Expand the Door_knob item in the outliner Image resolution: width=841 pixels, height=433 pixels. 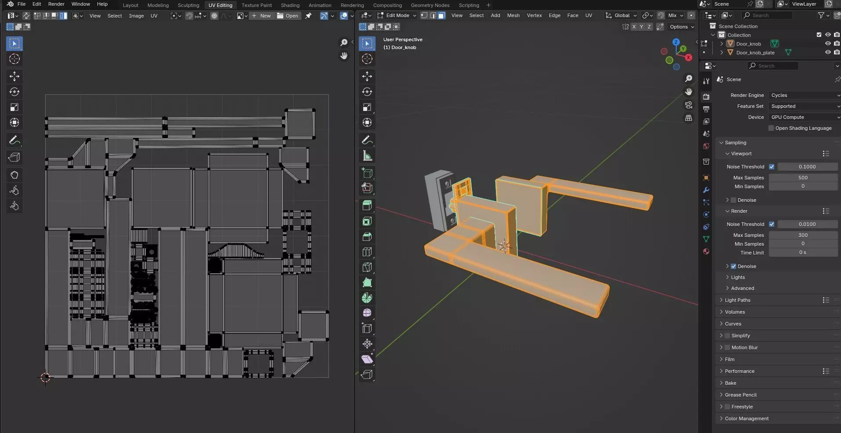(722, 44)
